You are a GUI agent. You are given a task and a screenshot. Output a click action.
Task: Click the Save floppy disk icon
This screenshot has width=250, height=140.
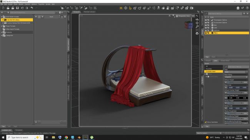[x=17, y=8]
